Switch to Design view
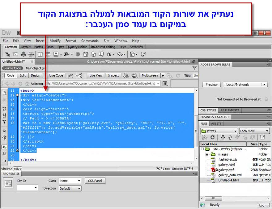The width and height of the screenshot is (272, 209). coord(35,75)
